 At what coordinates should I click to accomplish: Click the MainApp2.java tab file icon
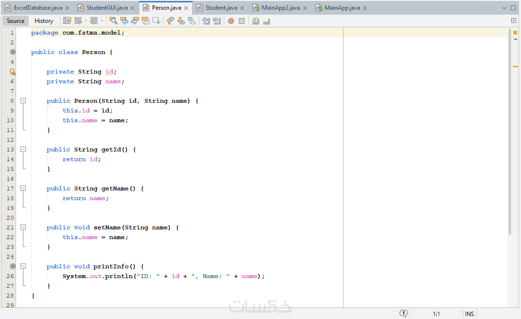click(x=255, y=8)
